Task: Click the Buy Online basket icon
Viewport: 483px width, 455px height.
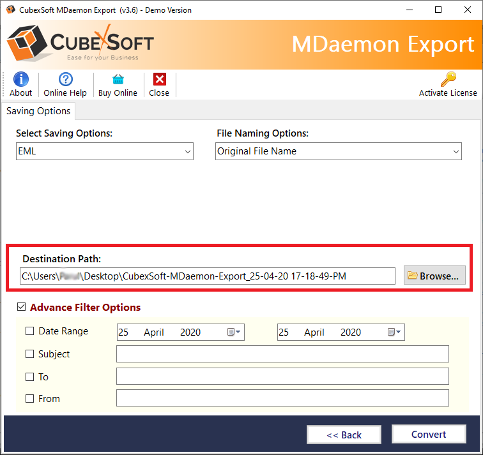Action: click(118, 80)
